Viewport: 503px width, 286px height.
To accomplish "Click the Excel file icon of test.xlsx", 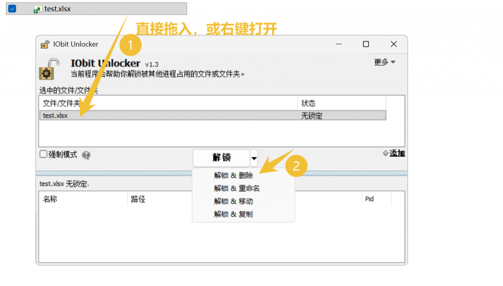I will click(37, 9).
